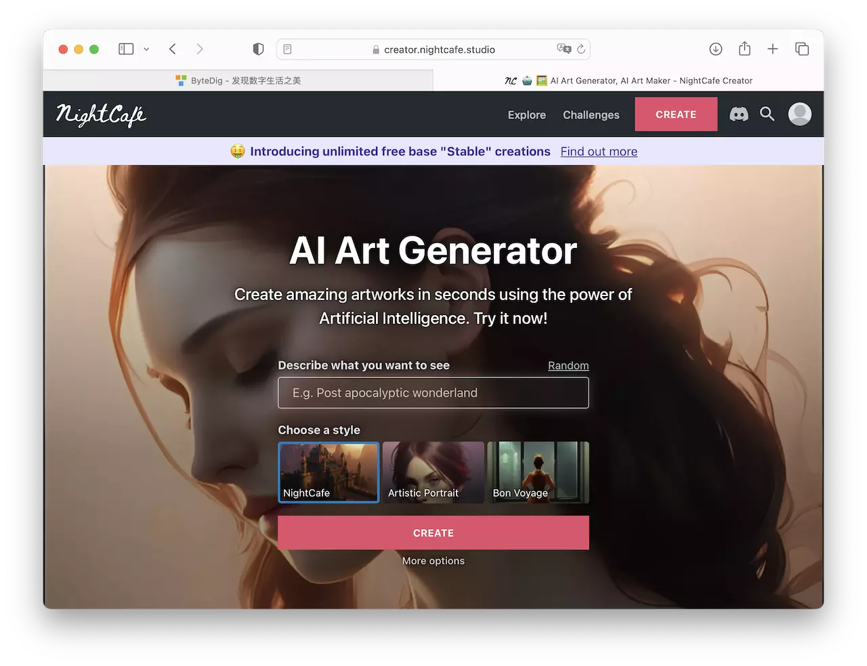Click the "Describe what you want to see" label
Screen dimensions: 867x666
click(x=364, y=365)
